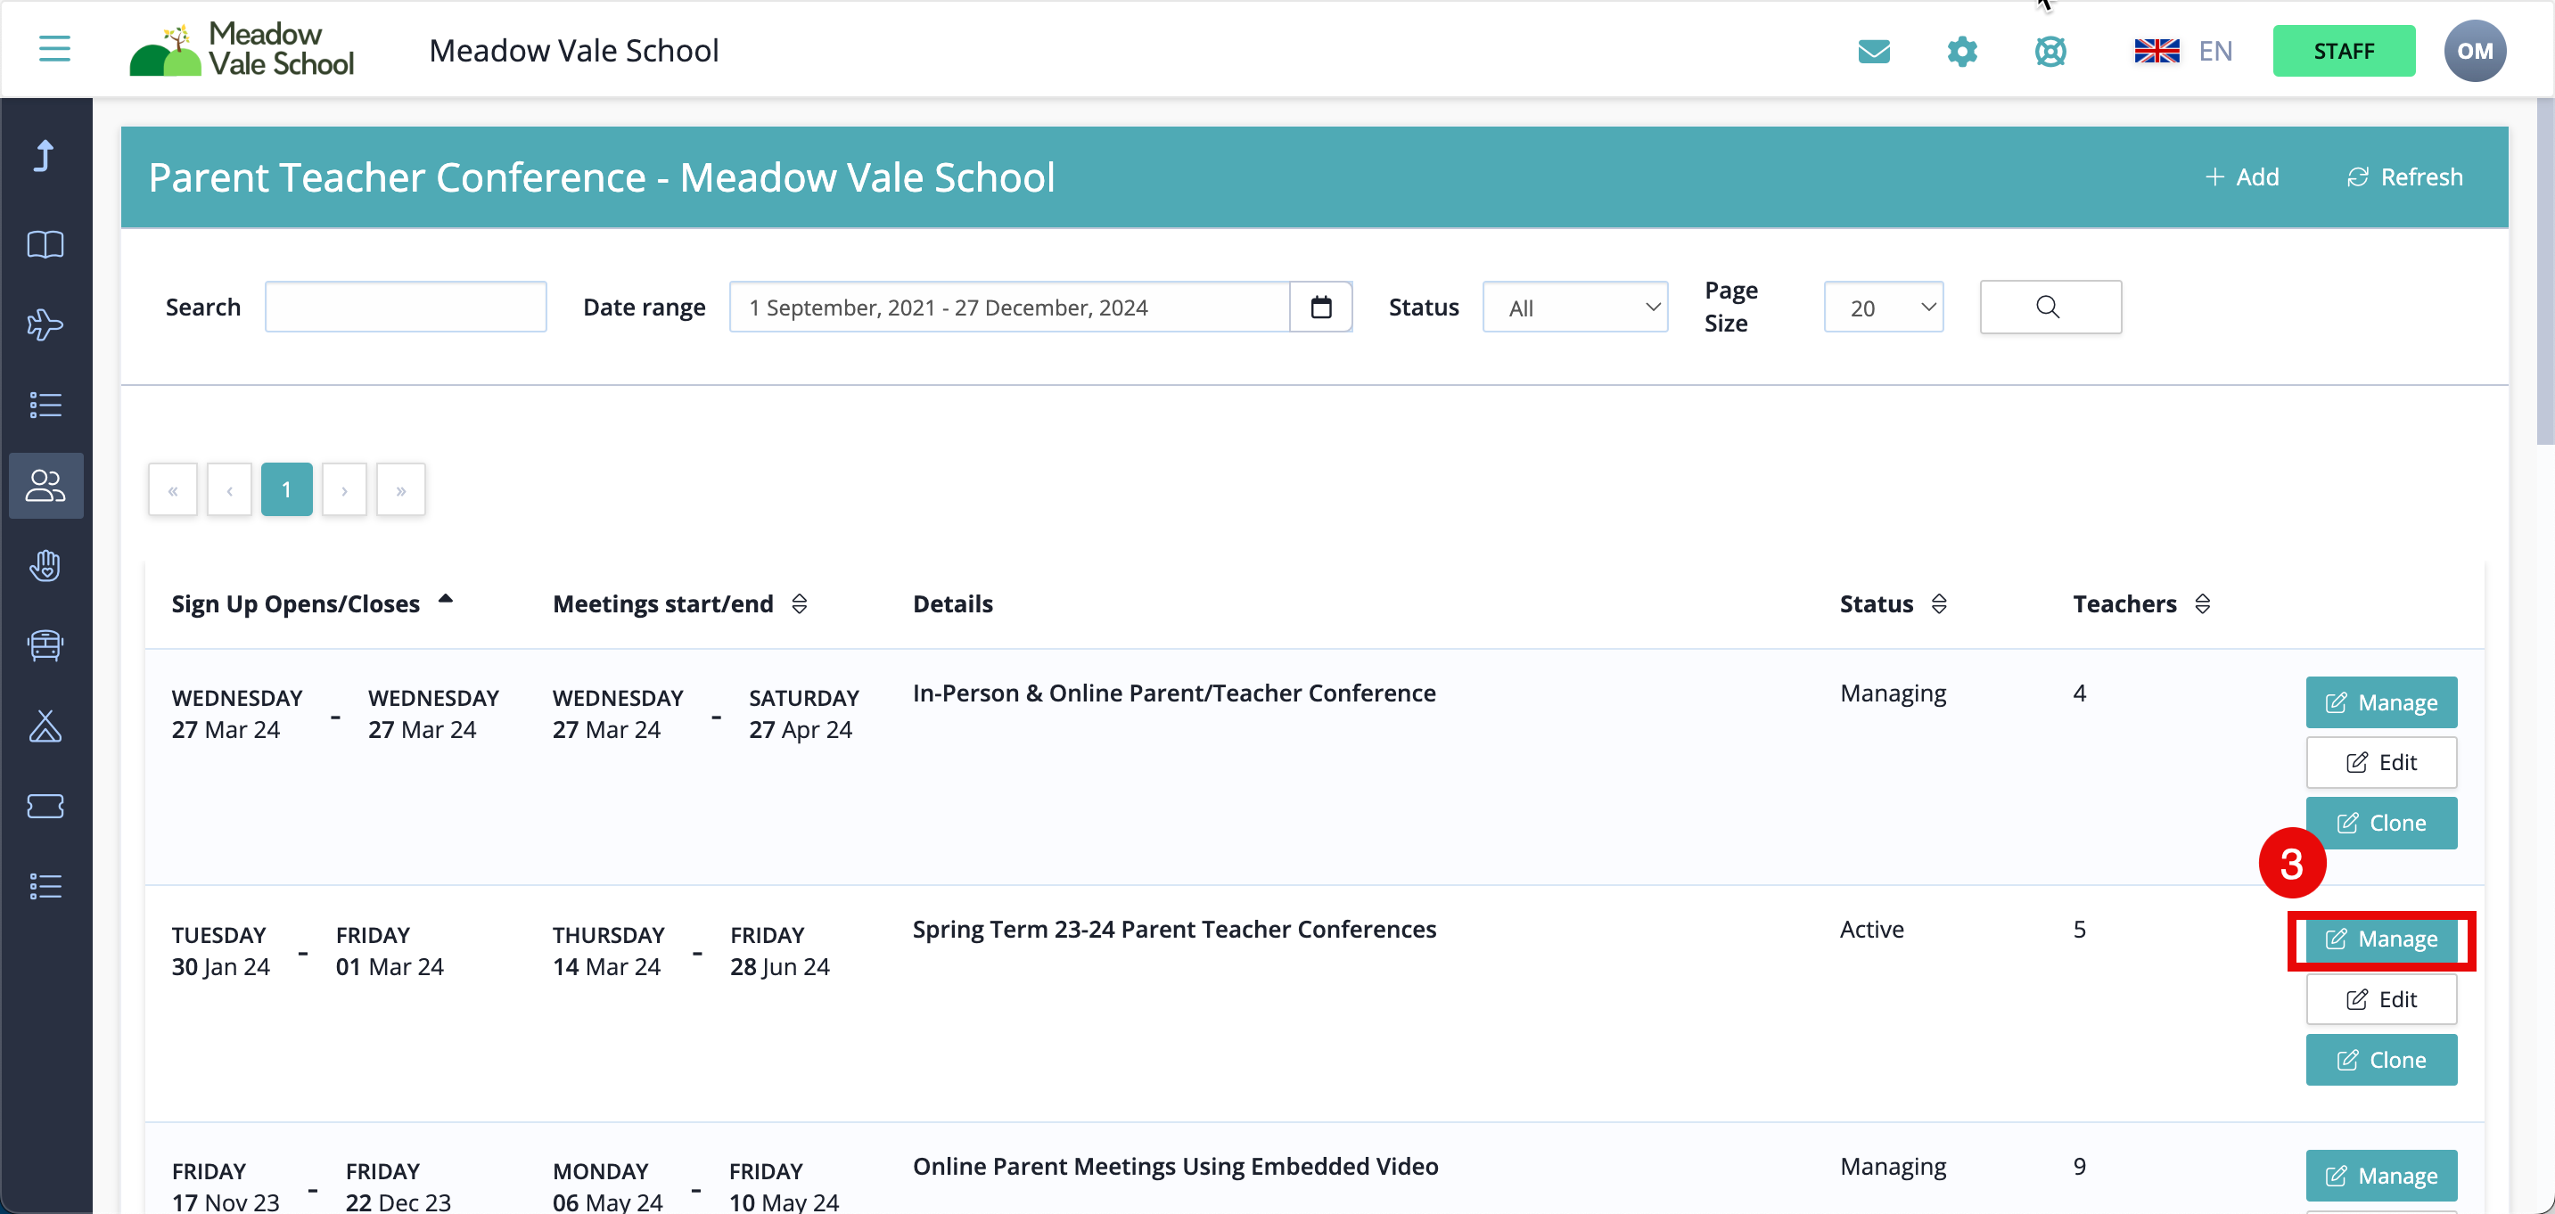
Task: Go to page 1 in pagination
Action: point(285,489)
